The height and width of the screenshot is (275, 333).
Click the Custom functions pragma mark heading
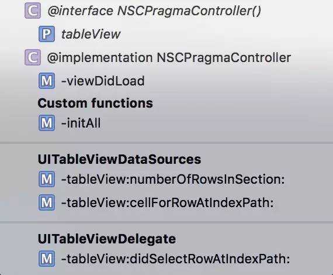click(95, 103)
